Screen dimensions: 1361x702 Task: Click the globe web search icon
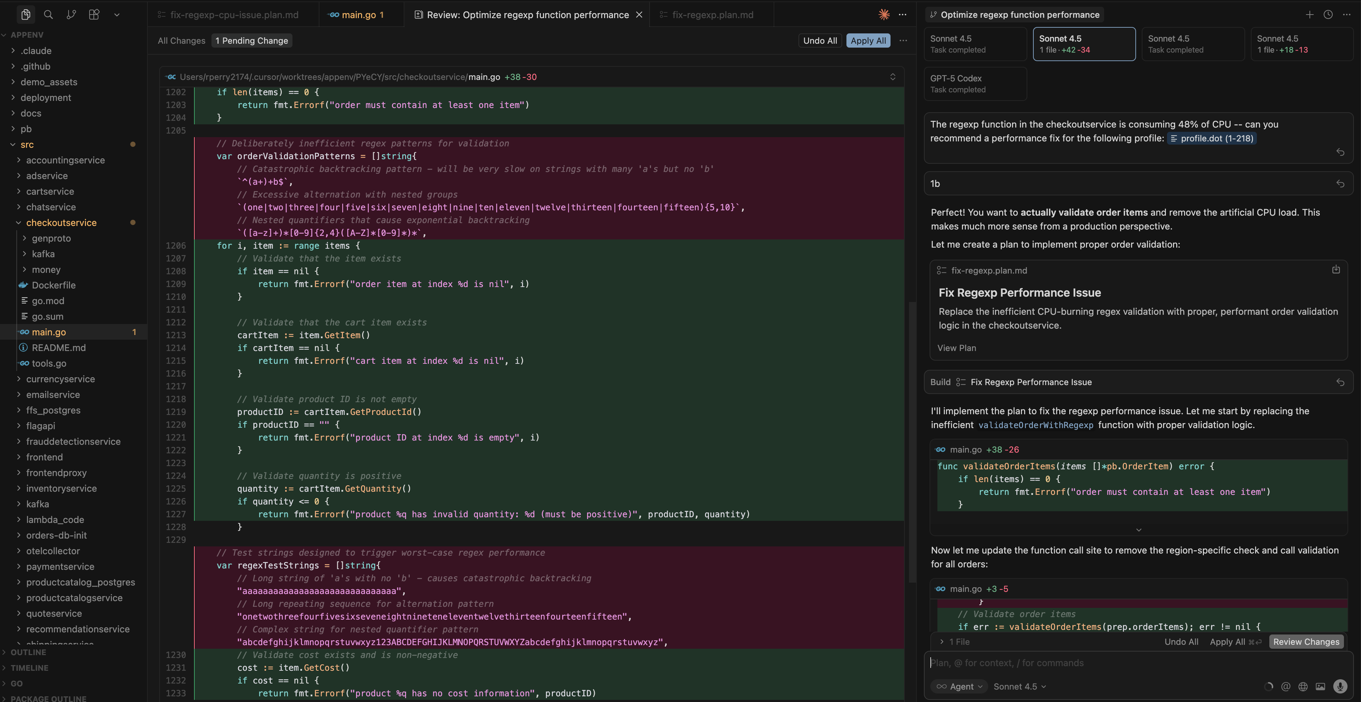pyautogui.click(x=1303, y=686)
